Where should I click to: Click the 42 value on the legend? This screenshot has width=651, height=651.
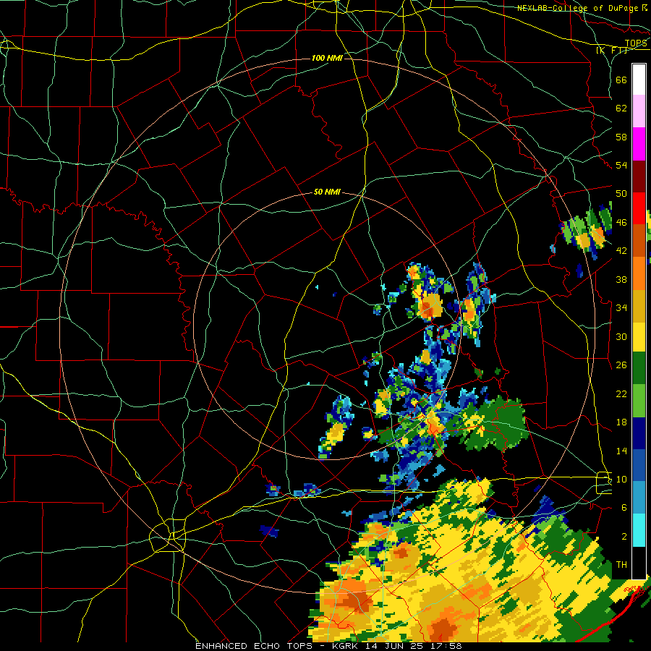tap(621, 251)
